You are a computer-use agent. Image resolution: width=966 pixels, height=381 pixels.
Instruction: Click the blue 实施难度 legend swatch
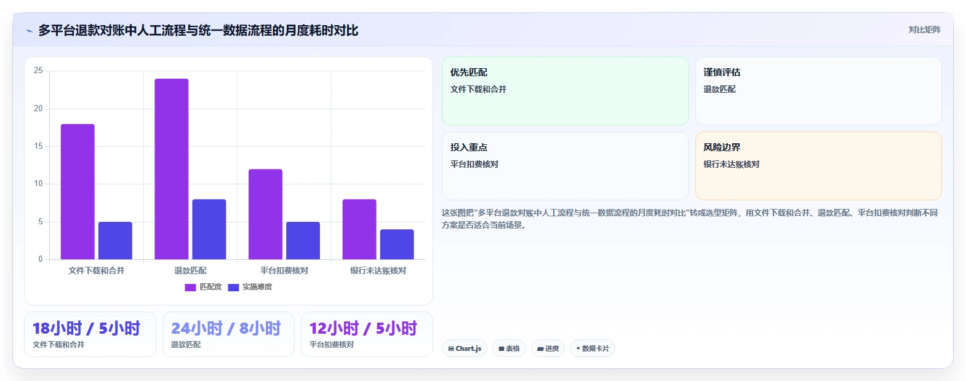pyautogui.click(x=233, y=287)
